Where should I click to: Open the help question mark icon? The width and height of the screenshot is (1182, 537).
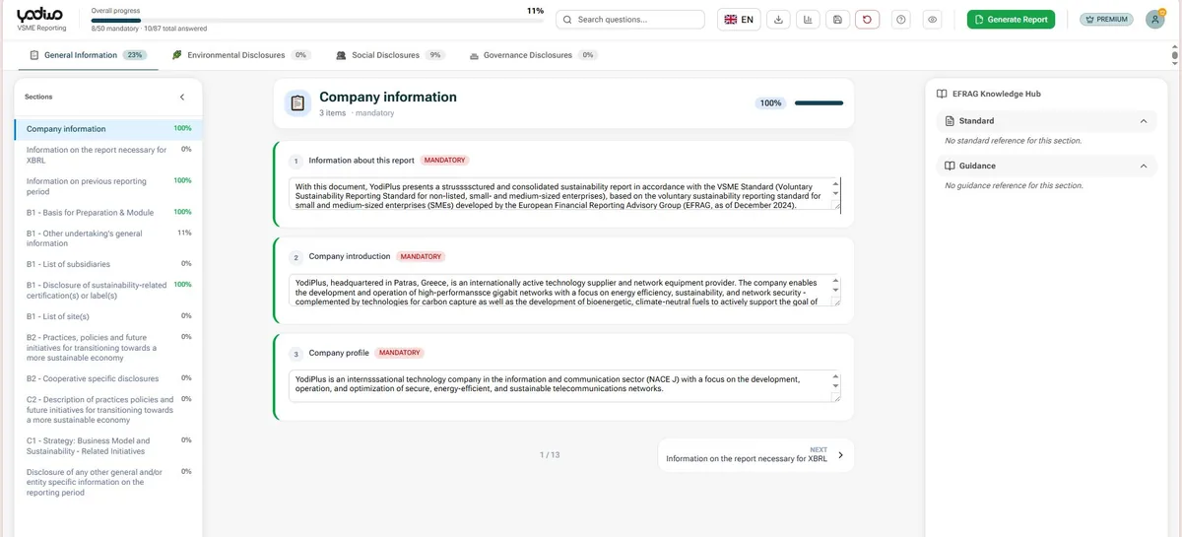[901, 20]
